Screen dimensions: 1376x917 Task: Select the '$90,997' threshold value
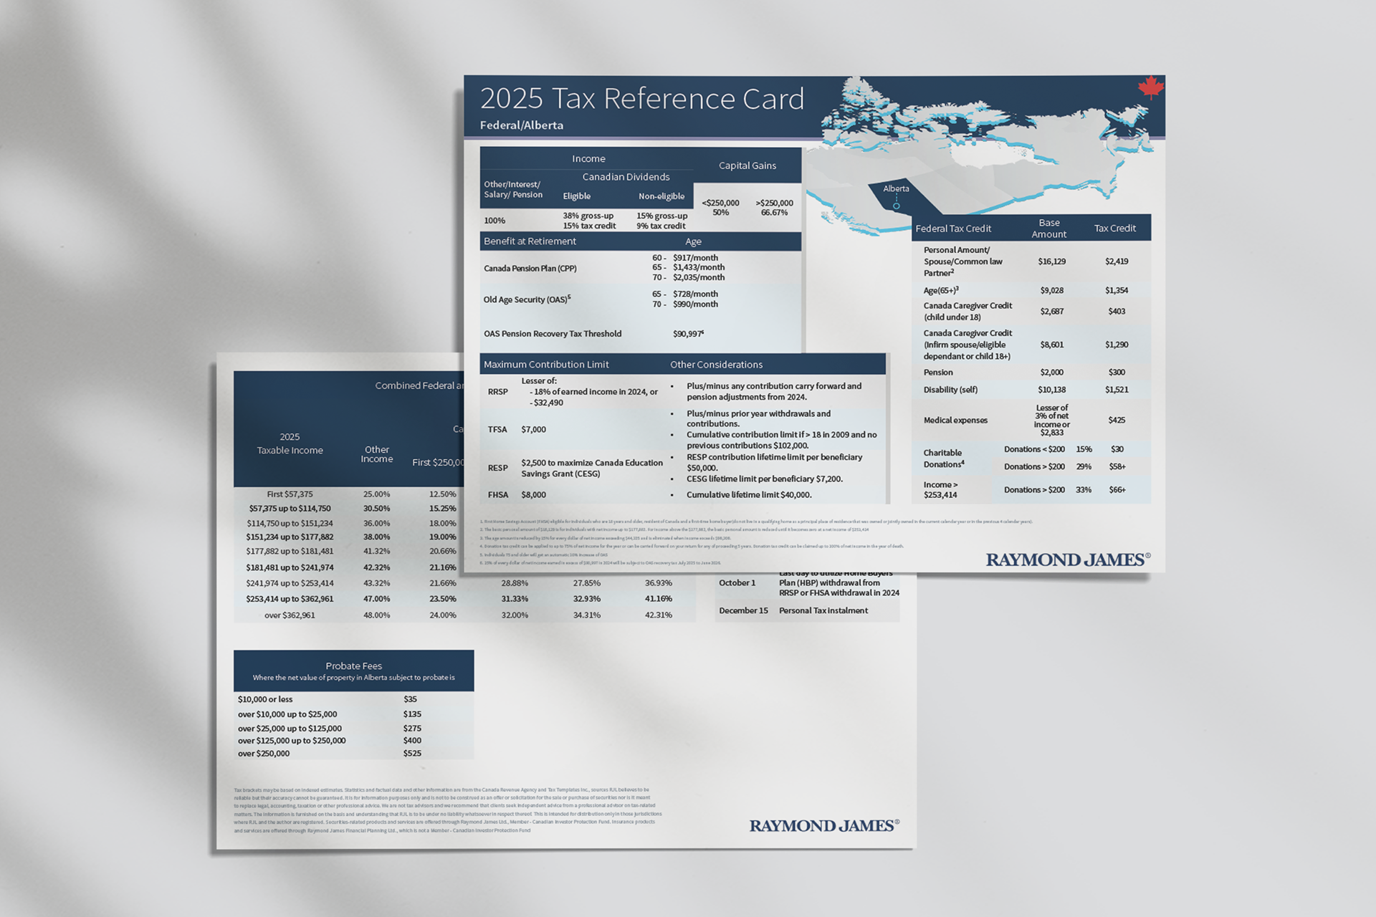click(688, 334)
